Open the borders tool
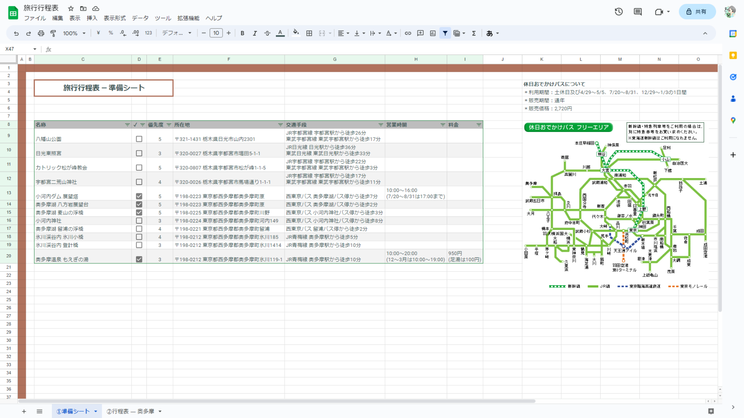Image resolution: width=744 pixels, height=418 pixels. [309, 33]
